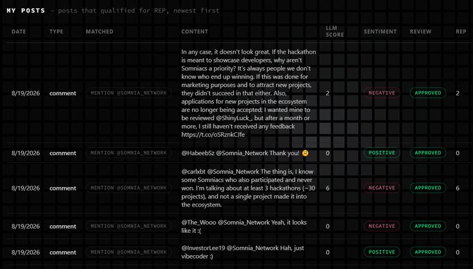Click APPROVED badge on the @HabeebSz Thank you row

point(428,153)
